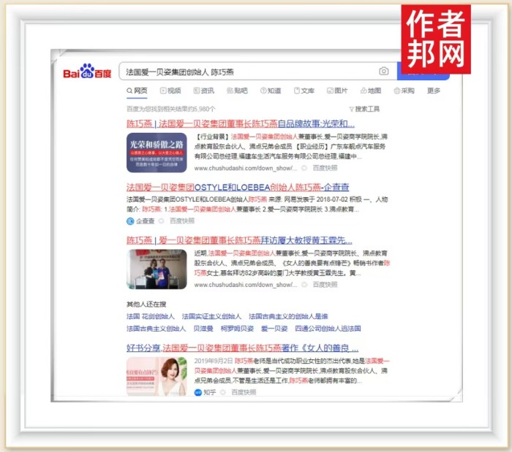The width and height of the screenshot is (512, 452).
Task: Open the 贴吧 tab
Action: (x=237, y=91)
